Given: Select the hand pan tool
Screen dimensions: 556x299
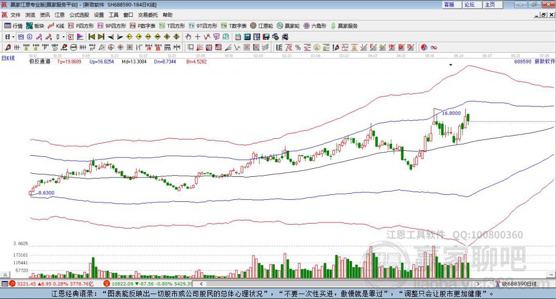Looking at the screenshot, I should coord(188,37).
